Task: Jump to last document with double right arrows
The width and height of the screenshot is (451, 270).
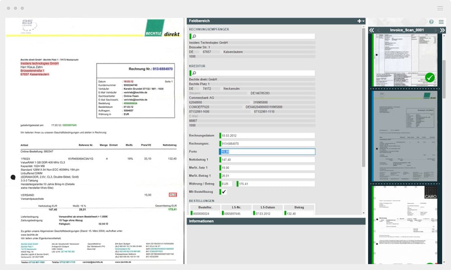Action: coord(442,30)
